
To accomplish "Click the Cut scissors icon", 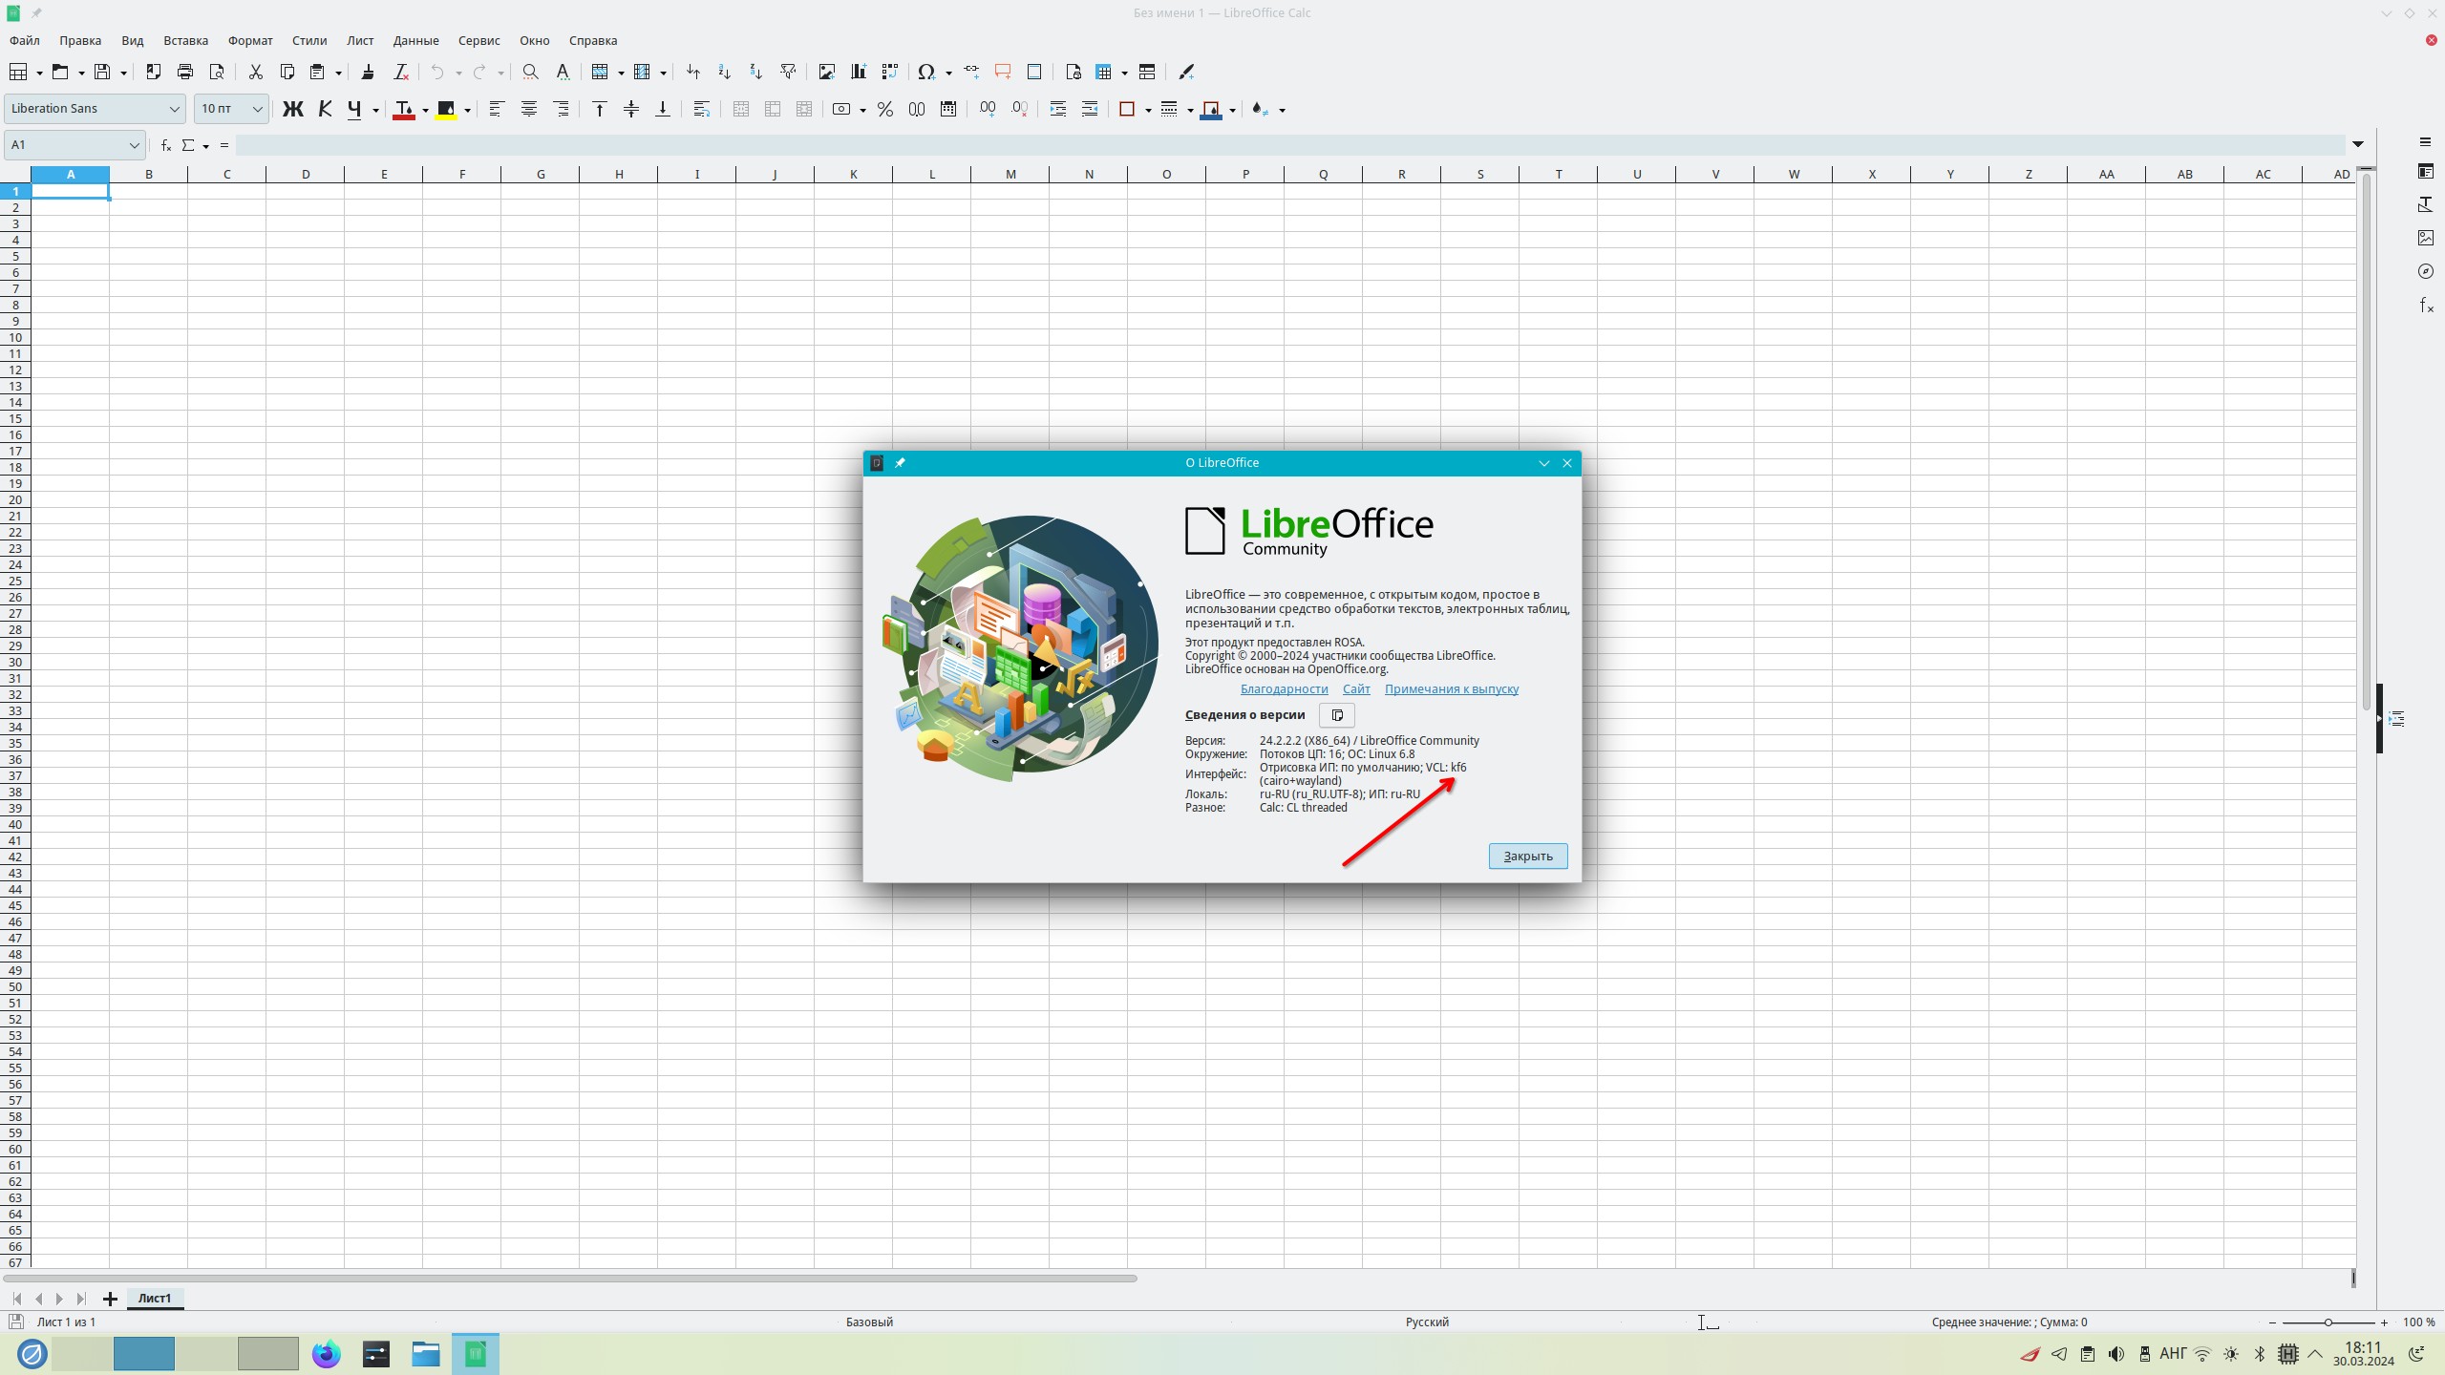I will click(x=255, y=72).
